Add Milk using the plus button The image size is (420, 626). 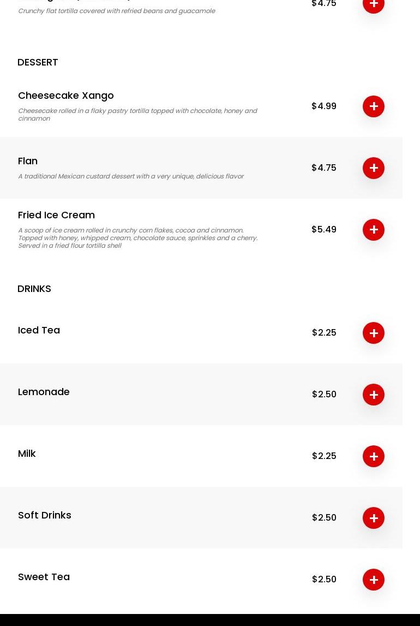[x=374, y=456]
